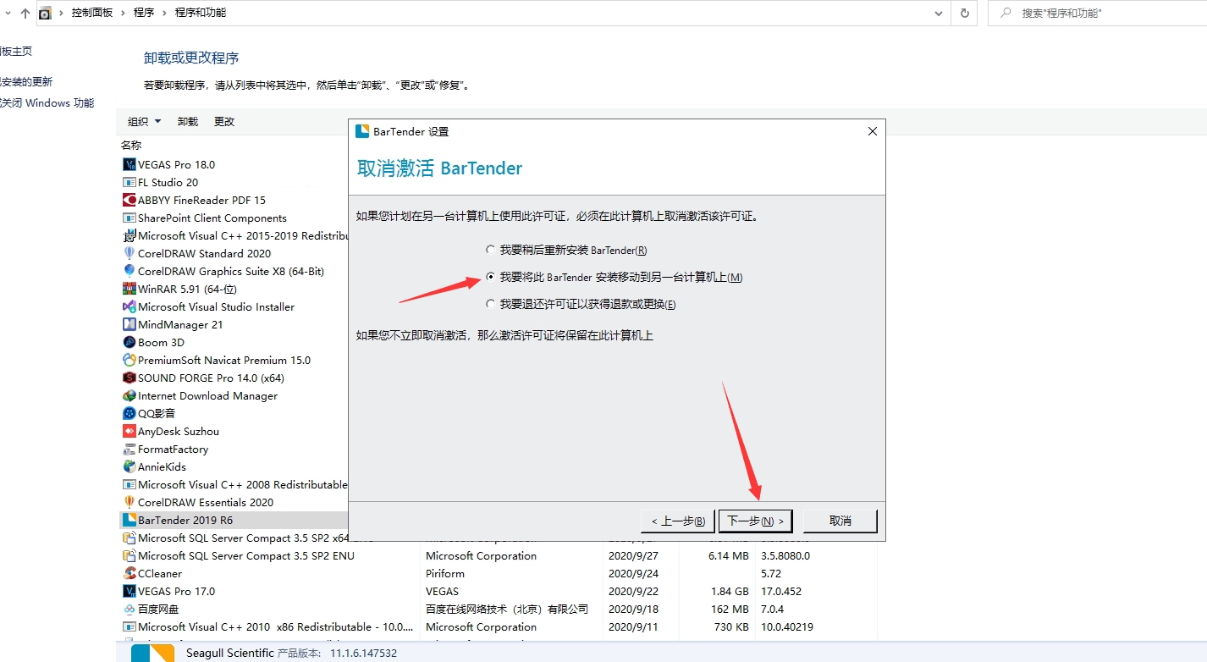Click 下一步(N) button in BarTender dialog
This screenshot has width=1207, height=662.
tap(755, 521)
